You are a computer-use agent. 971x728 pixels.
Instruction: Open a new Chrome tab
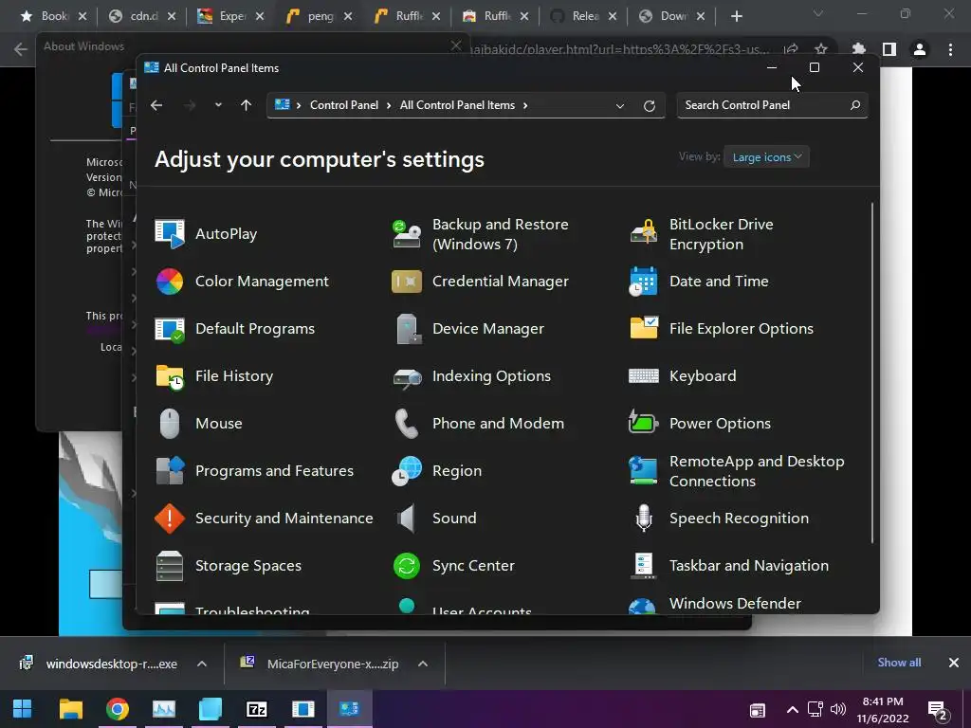[x=736, y=16]
